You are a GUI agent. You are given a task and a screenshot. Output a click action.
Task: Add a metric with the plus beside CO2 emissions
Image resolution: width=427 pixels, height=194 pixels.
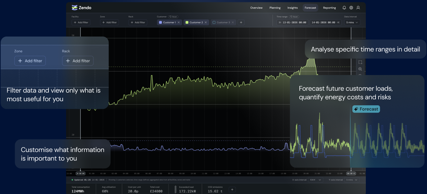pos(232,190)
